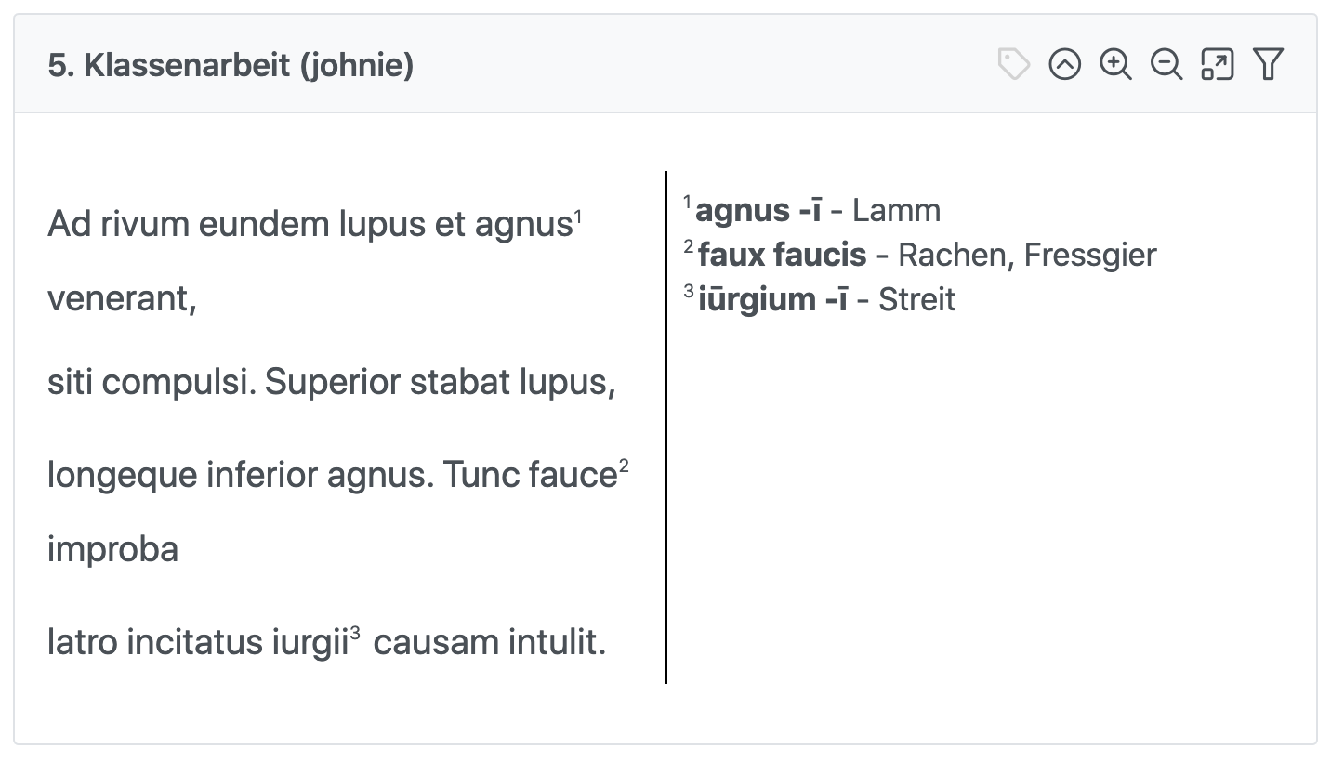The height and width of the screenshot is (762, 1331).
Task: Click the tag label icon
Action: (x=1013, y=64)
